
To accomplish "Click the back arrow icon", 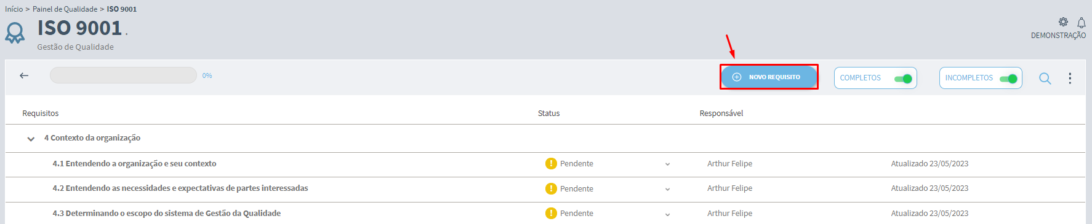I will coord(24,75).
